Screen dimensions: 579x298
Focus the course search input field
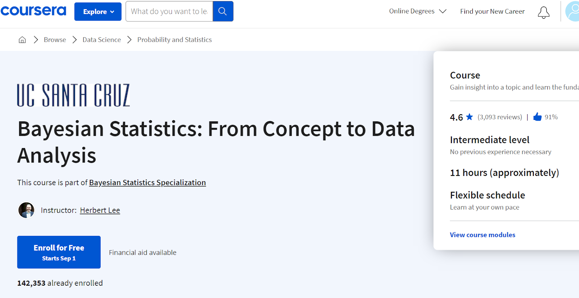pyautogui.click(x=169, y=11)
